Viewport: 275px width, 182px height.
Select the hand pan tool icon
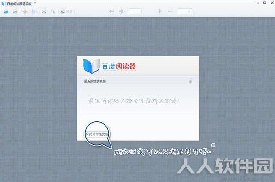click(25, 12)
